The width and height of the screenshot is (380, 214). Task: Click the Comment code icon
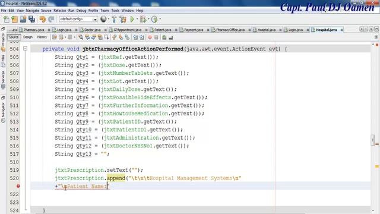click(x=164, y=37)
